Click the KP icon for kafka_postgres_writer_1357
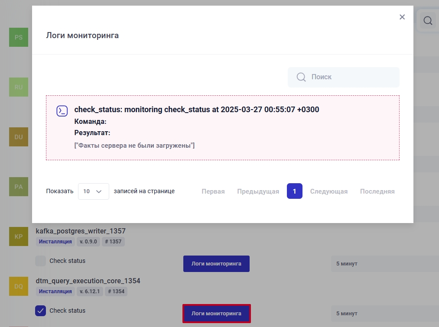The width and height of the screenshot is (439, 327). click(18, 236)
